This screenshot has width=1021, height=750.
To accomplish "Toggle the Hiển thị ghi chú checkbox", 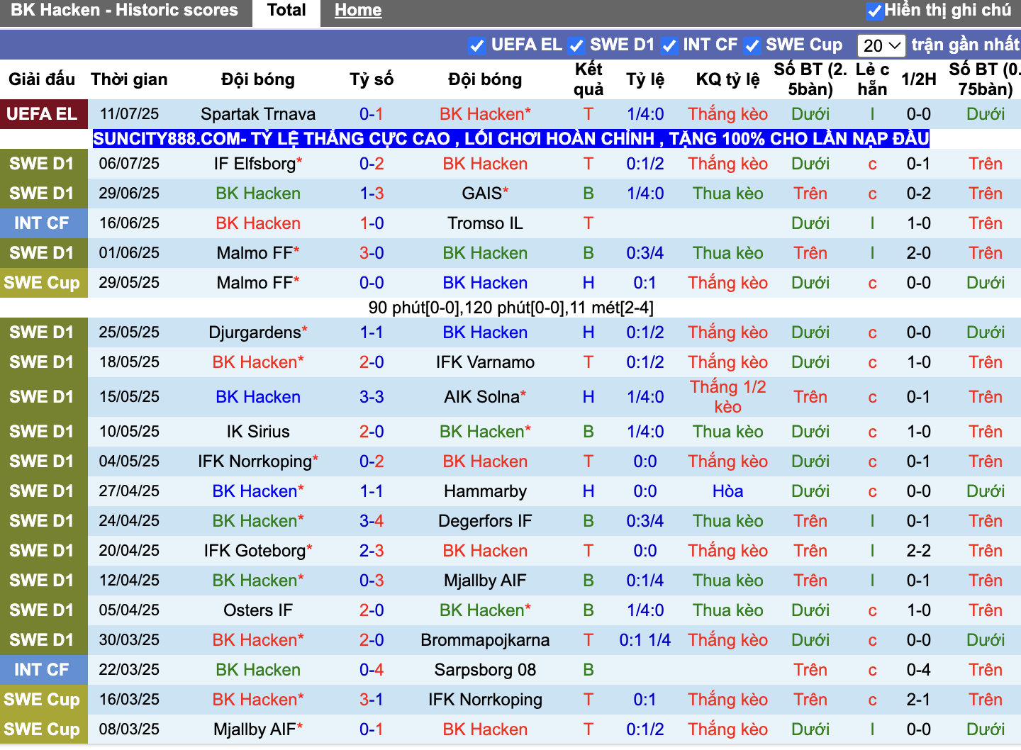I will click(x=875, y=11).
